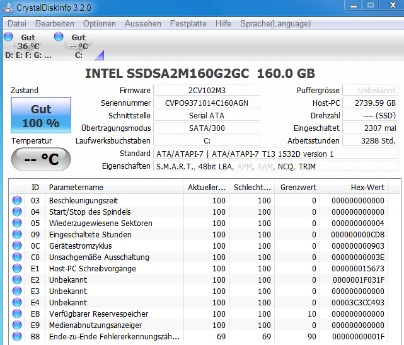
Task: Click status icon for Medienabnutzungsanzeiger row
Action: [x=17, y=325]
